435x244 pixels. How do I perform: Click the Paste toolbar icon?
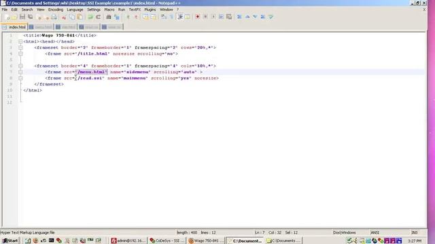pos(80,17)
